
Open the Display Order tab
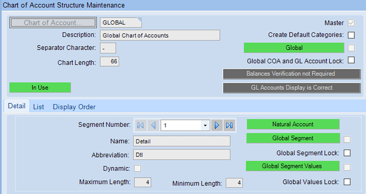coord(74,107)
